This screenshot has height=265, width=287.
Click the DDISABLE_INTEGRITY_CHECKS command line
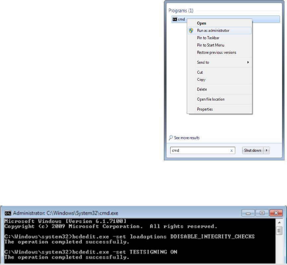[x=129, y=237]
